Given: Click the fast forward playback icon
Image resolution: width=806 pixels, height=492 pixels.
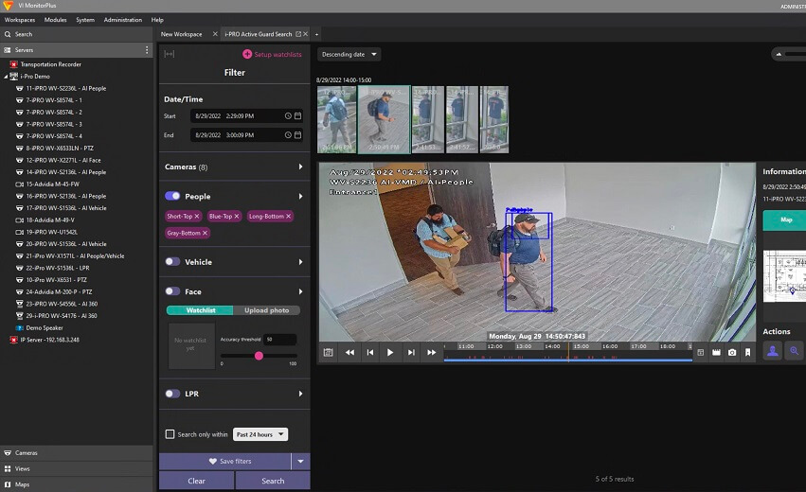Looking at the screenshot, I should coord(432,352).
